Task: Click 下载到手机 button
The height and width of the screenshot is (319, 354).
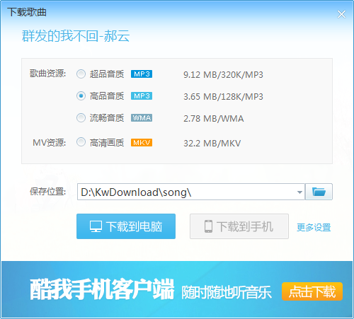Action: [239, 226]
